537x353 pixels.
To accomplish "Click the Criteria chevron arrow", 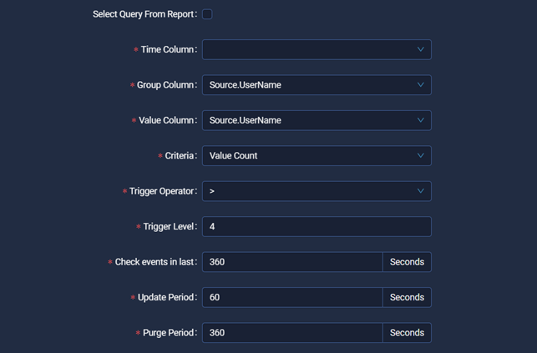I will pos(421,156).
